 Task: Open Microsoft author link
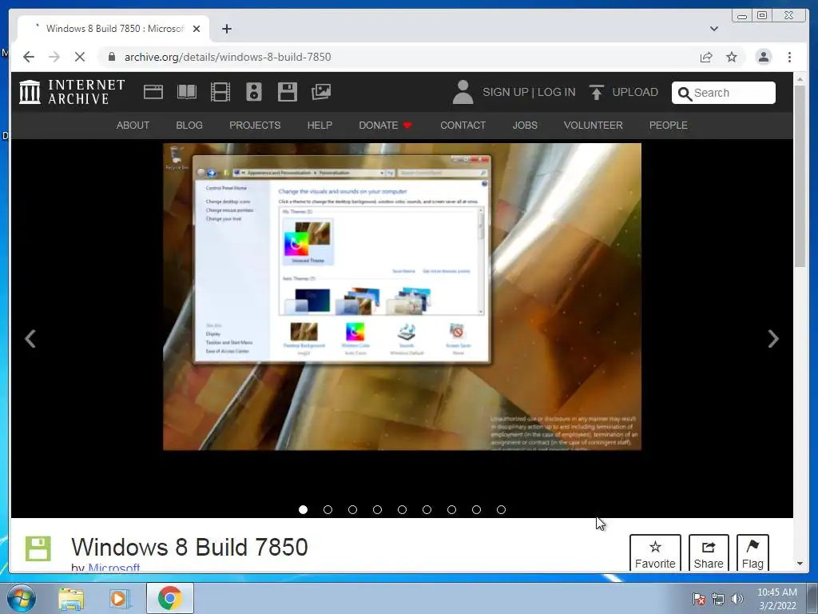pos(113,568)
